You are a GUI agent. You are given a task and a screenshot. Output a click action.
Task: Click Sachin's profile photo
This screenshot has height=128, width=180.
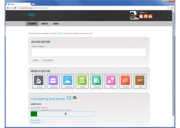(x=134, y=15)
